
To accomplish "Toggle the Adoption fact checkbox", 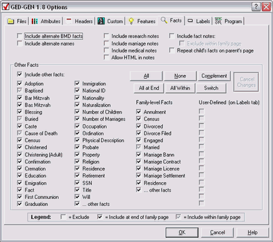I will [19, 84].
